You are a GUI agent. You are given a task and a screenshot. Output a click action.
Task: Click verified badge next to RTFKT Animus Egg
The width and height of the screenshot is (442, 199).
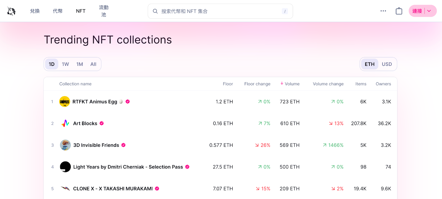pyautogui.click(x=128, y=102)
